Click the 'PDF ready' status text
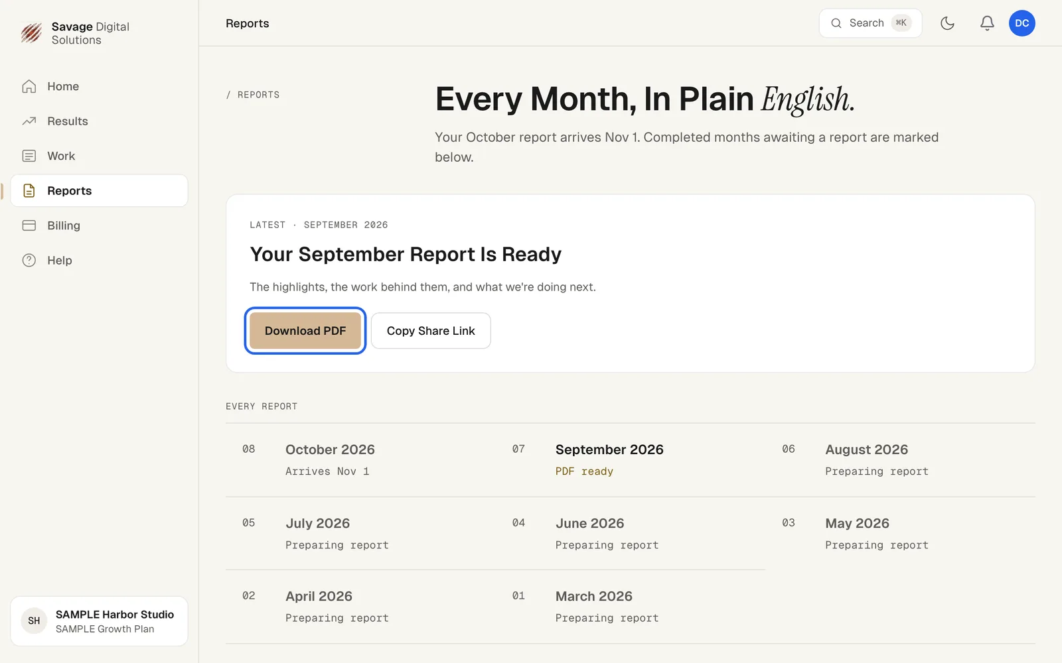The image size is (1062, 663). (584, 471)
